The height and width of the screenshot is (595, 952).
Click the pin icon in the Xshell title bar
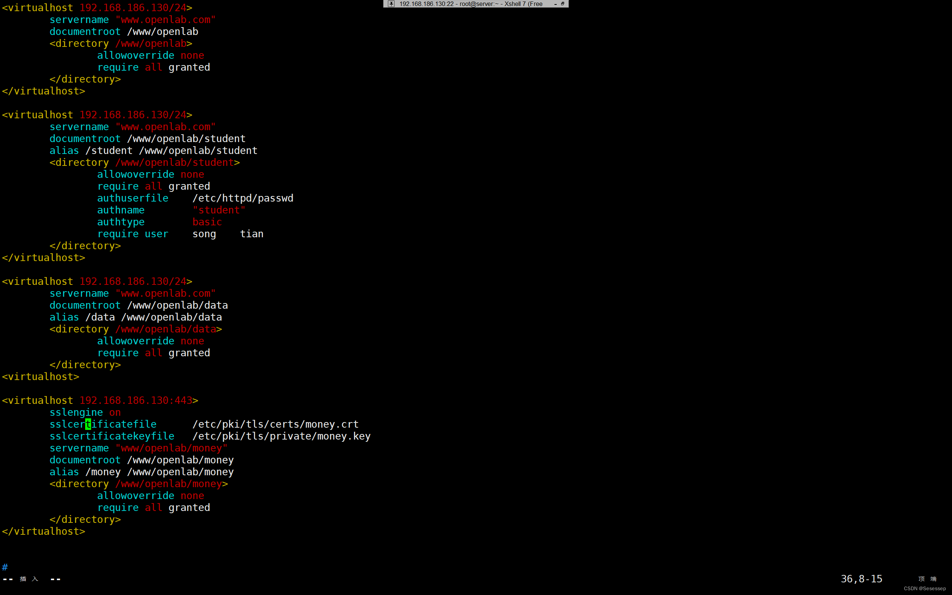click(x=391, y=4)
